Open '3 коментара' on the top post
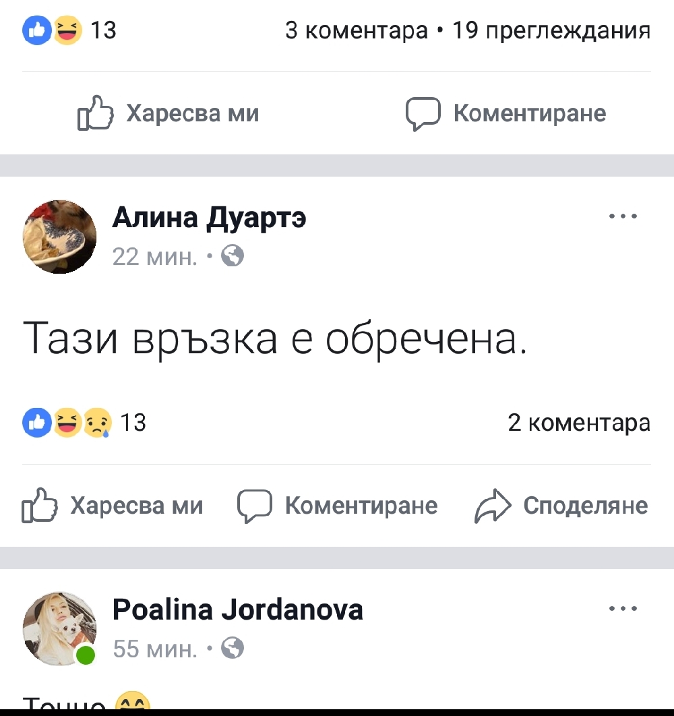674x716 pixels. click(x=357, y=30)
